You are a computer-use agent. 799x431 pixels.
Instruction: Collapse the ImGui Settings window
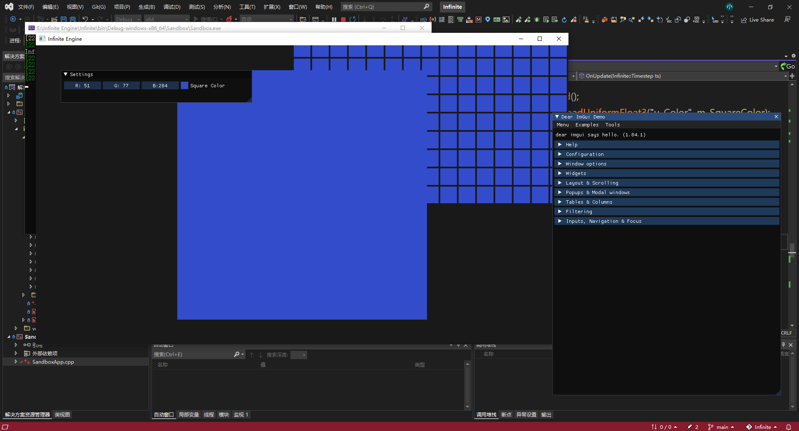pos(65,74)
